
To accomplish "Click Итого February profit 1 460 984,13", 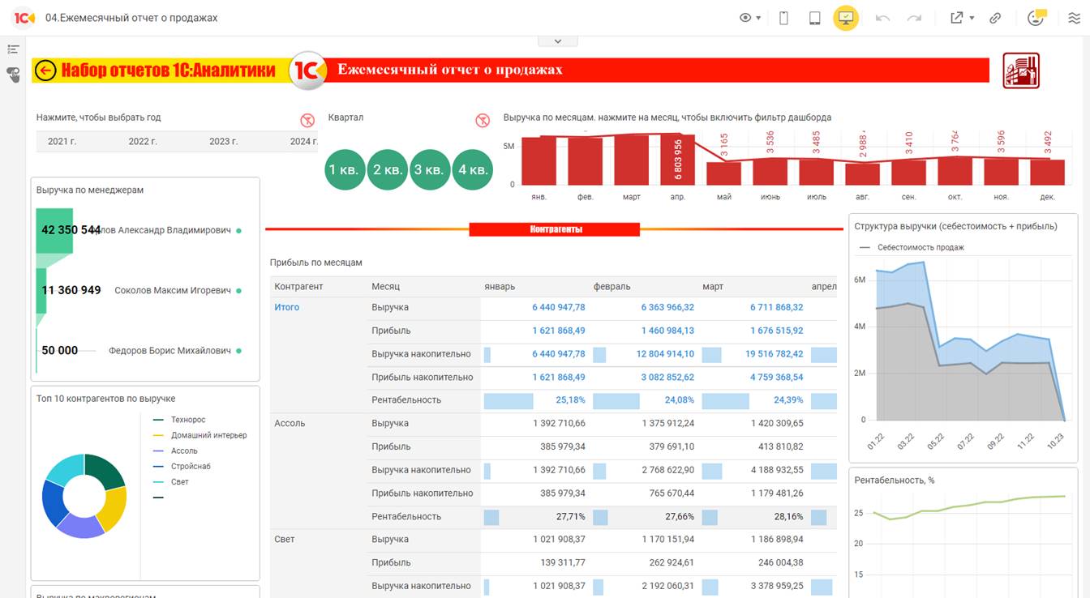I will 667,331.
